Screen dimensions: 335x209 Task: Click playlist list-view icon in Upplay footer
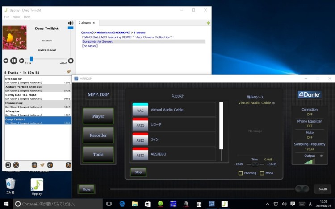[x=34, y=165]
